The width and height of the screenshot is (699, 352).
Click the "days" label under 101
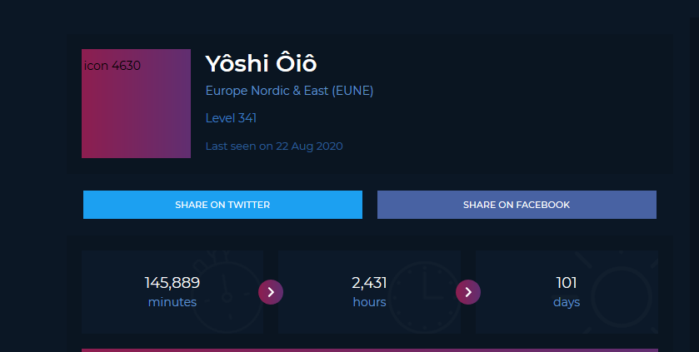pos(567,302)
